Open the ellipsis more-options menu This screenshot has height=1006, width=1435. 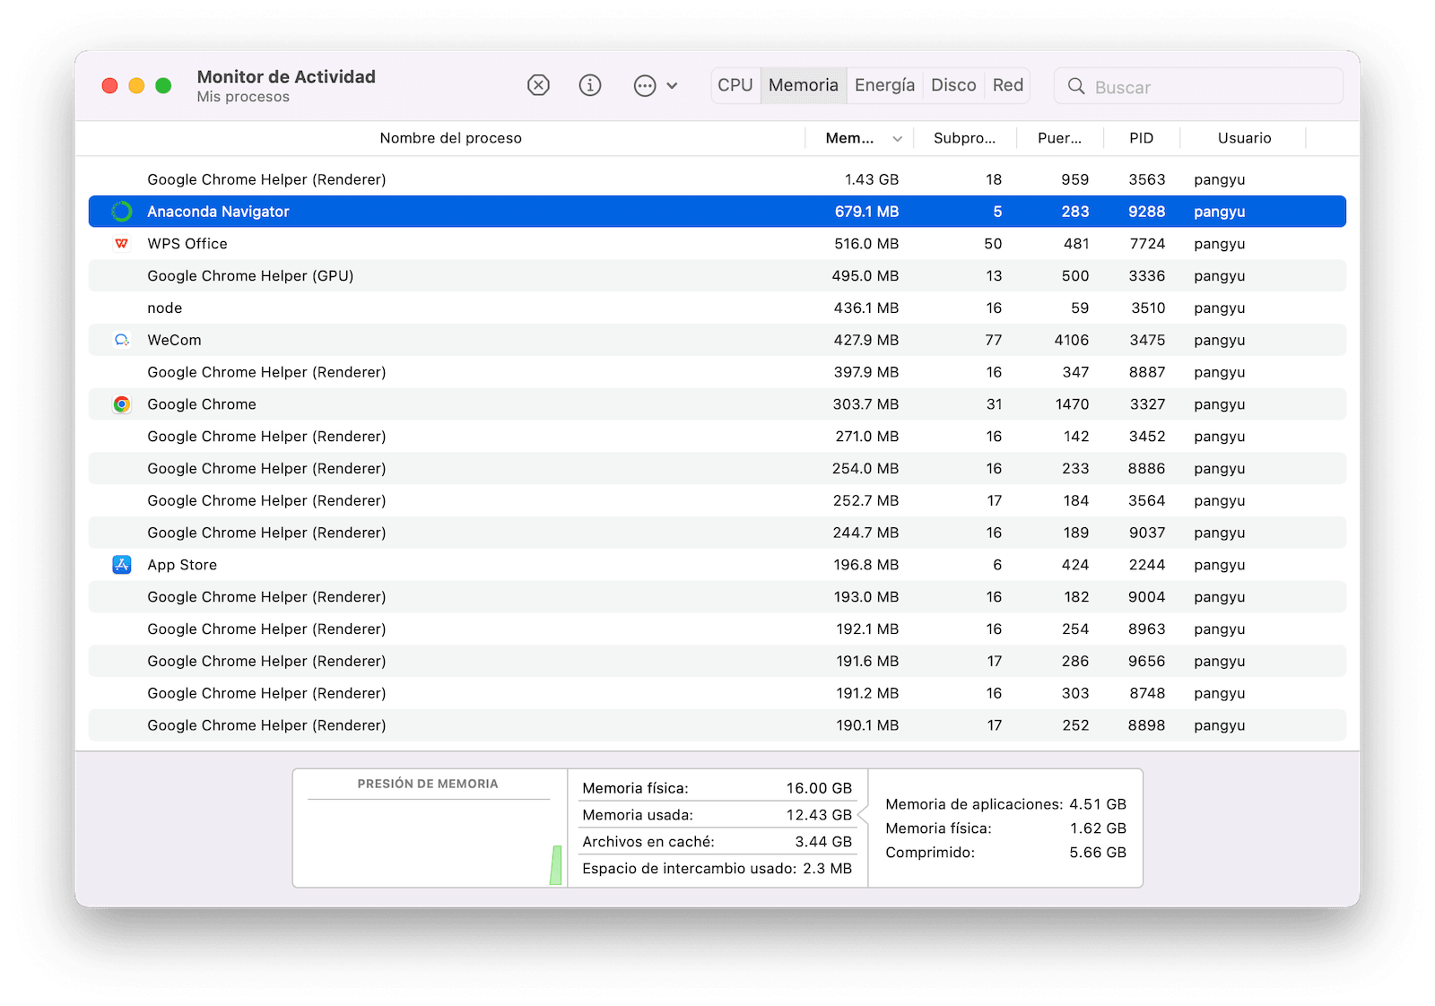tap(656, 86)
